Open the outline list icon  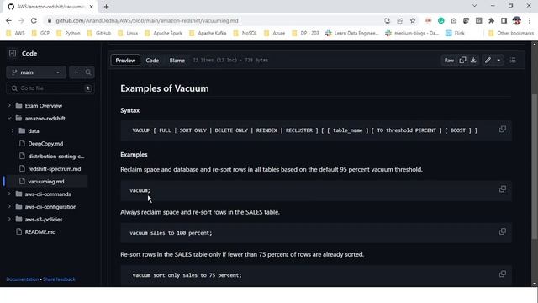pos(513,60)
